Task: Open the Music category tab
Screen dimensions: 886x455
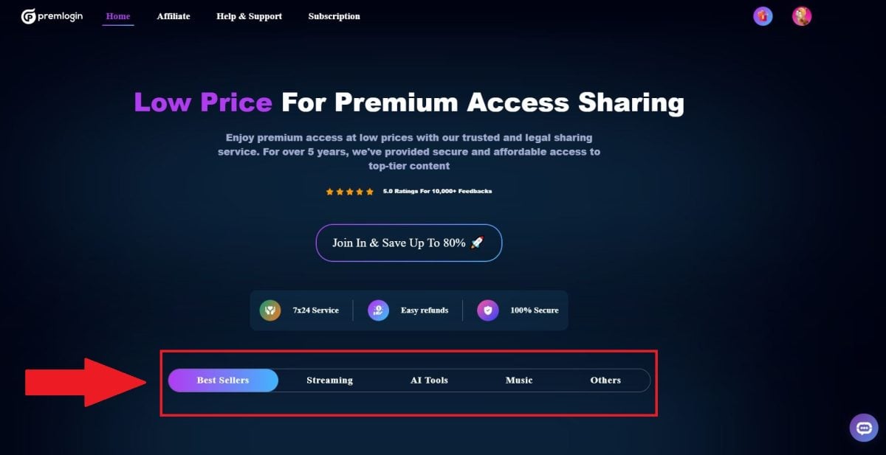Action: 519,380
